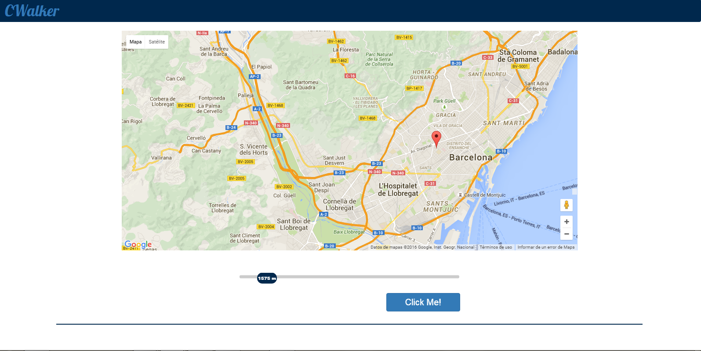The image size is (701, 351).
Task: Zoom out with the minus button
Action: (x=567, y=234)
